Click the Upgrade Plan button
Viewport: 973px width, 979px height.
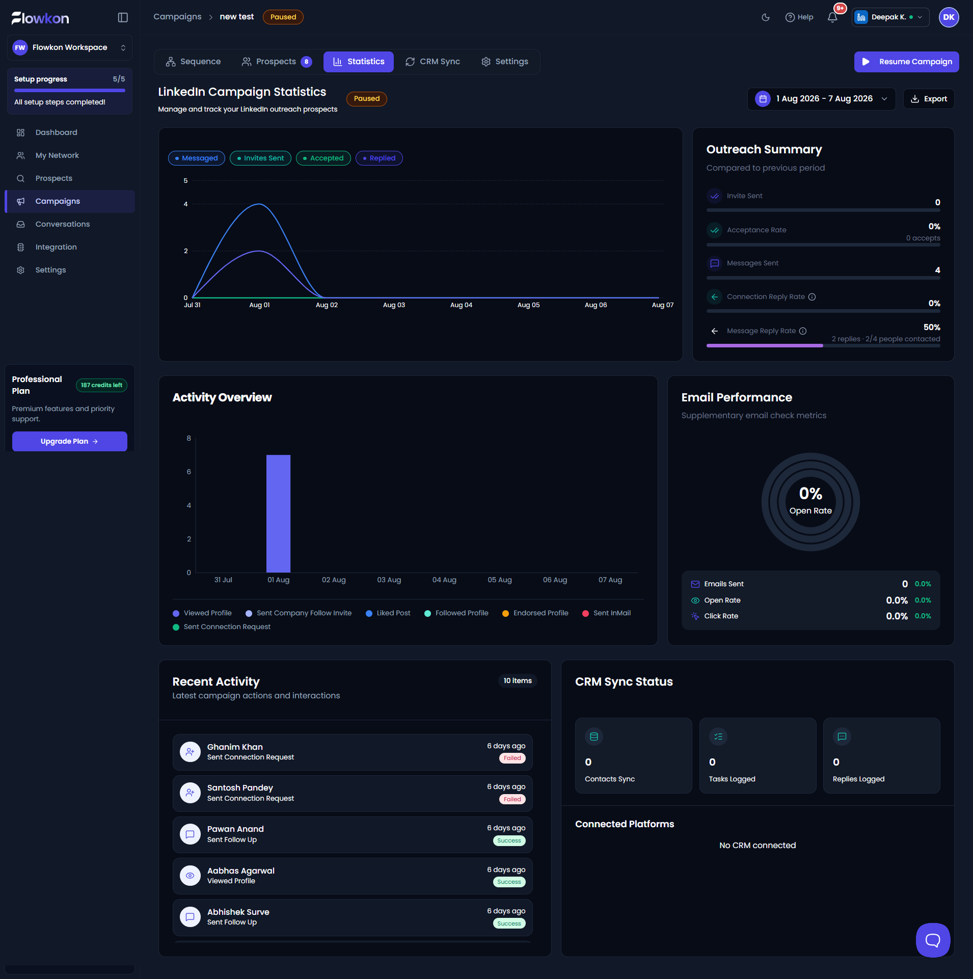pyautogui.click(x=70, y=441)
